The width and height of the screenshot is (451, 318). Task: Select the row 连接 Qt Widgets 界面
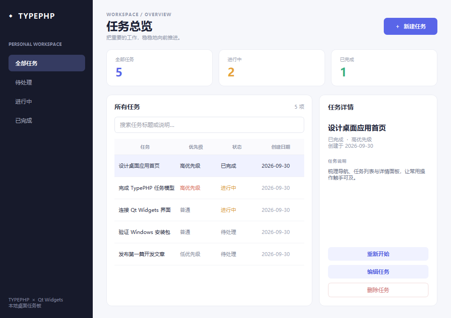(x=209, y=210)
